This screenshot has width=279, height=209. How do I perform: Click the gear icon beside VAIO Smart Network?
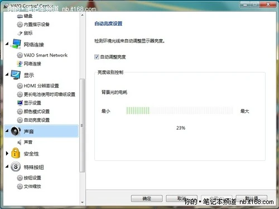[x=20, y=55]
